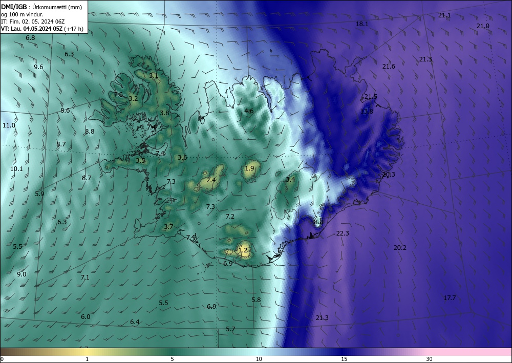Click the map value "5.9"

(39, 194)
